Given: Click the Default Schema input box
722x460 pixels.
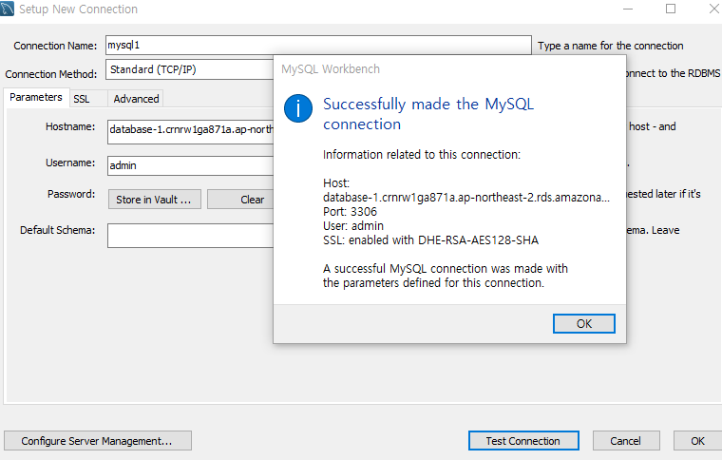Looking at the screenshot, I should [191, 236].
